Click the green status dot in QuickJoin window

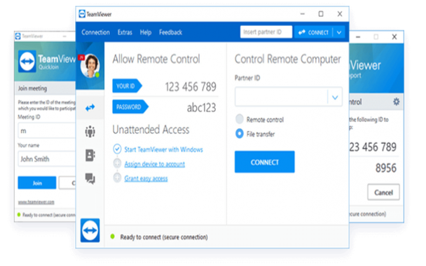tap(19, 215)
